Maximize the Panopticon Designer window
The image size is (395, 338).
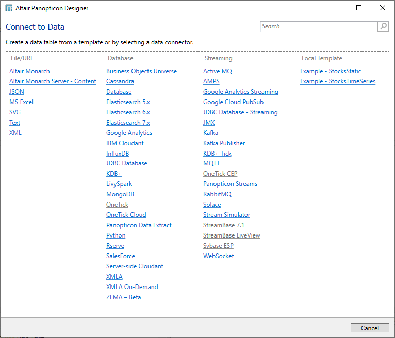pyautogui.click(x=359, y=8)
